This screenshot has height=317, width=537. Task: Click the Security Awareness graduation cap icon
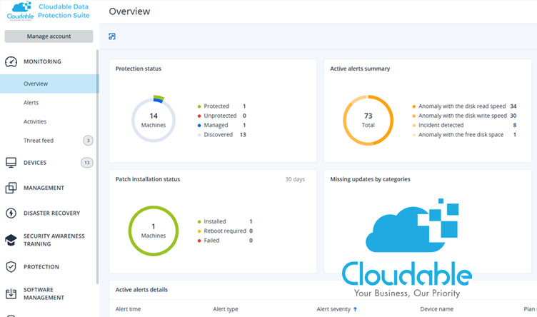tap(11, 240)
